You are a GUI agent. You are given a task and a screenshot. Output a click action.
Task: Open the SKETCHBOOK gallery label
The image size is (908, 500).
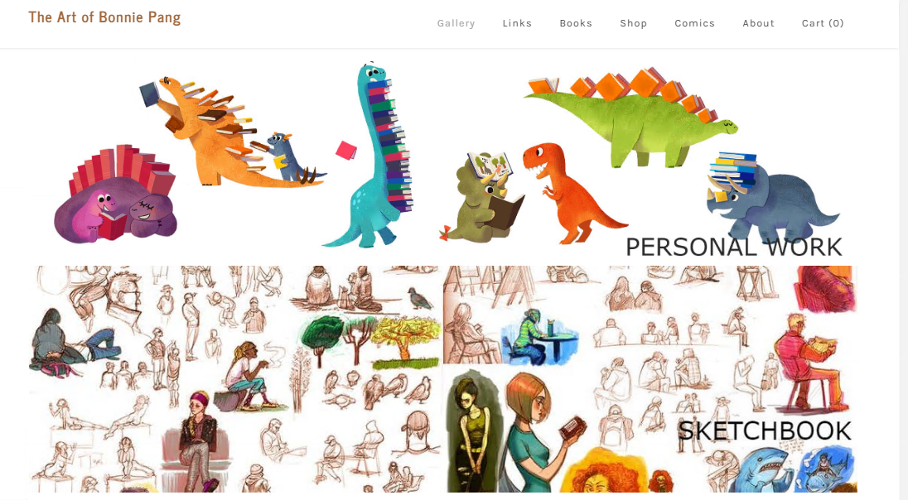click(765, 431)
